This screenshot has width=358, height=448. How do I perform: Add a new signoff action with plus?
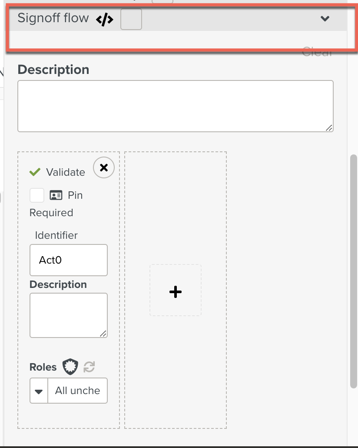175,292
